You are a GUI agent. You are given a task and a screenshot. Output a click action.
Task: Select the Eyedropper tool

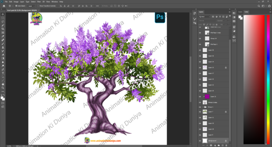[3, 36]
